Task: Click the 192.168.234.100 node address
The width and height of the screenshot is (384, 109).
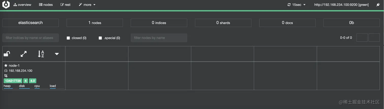Action: (x=21, y=71)
